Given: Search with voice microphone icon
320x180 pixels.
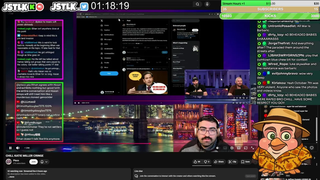Looking at the screenshot, I should [207, 4].
